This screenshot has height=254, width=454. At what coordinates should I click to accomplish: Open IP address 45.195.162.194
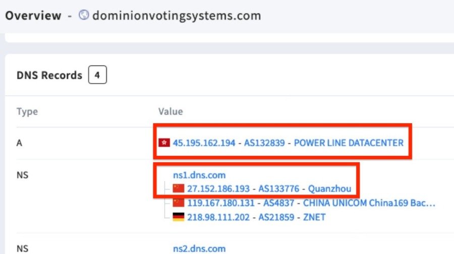204,143
